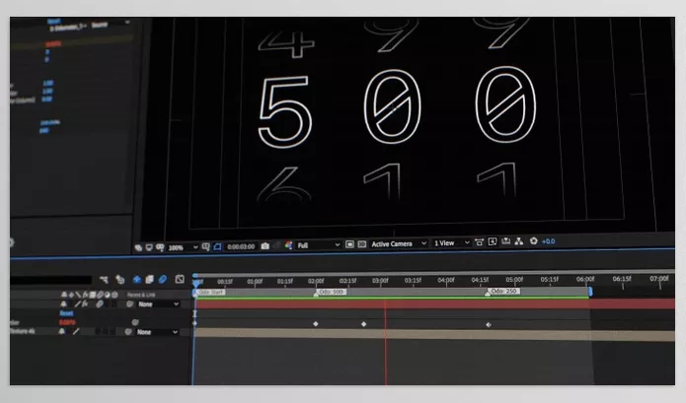
Task: Click quality switch on Texture 4k layer
Action: point(76,331)
